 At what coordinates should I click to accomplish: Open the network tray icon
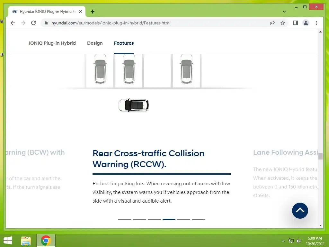(x=291, y=241)
